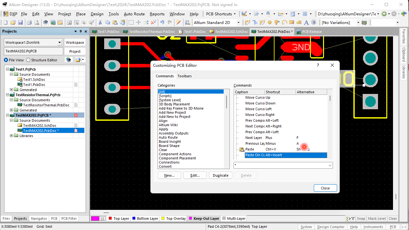Click the magenta current layer color swatch
This screenshot has height=230, width=409.
coord(95,218)
